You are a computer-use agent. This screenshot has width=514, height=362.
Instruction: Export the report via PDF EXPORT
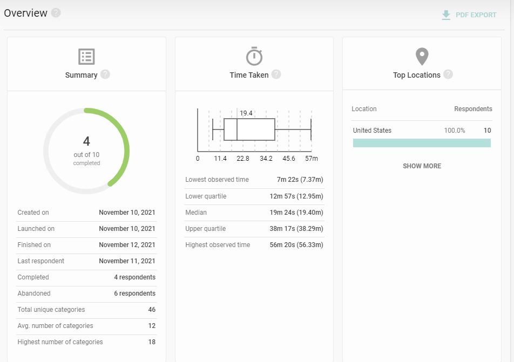click(x=476, y=15)
